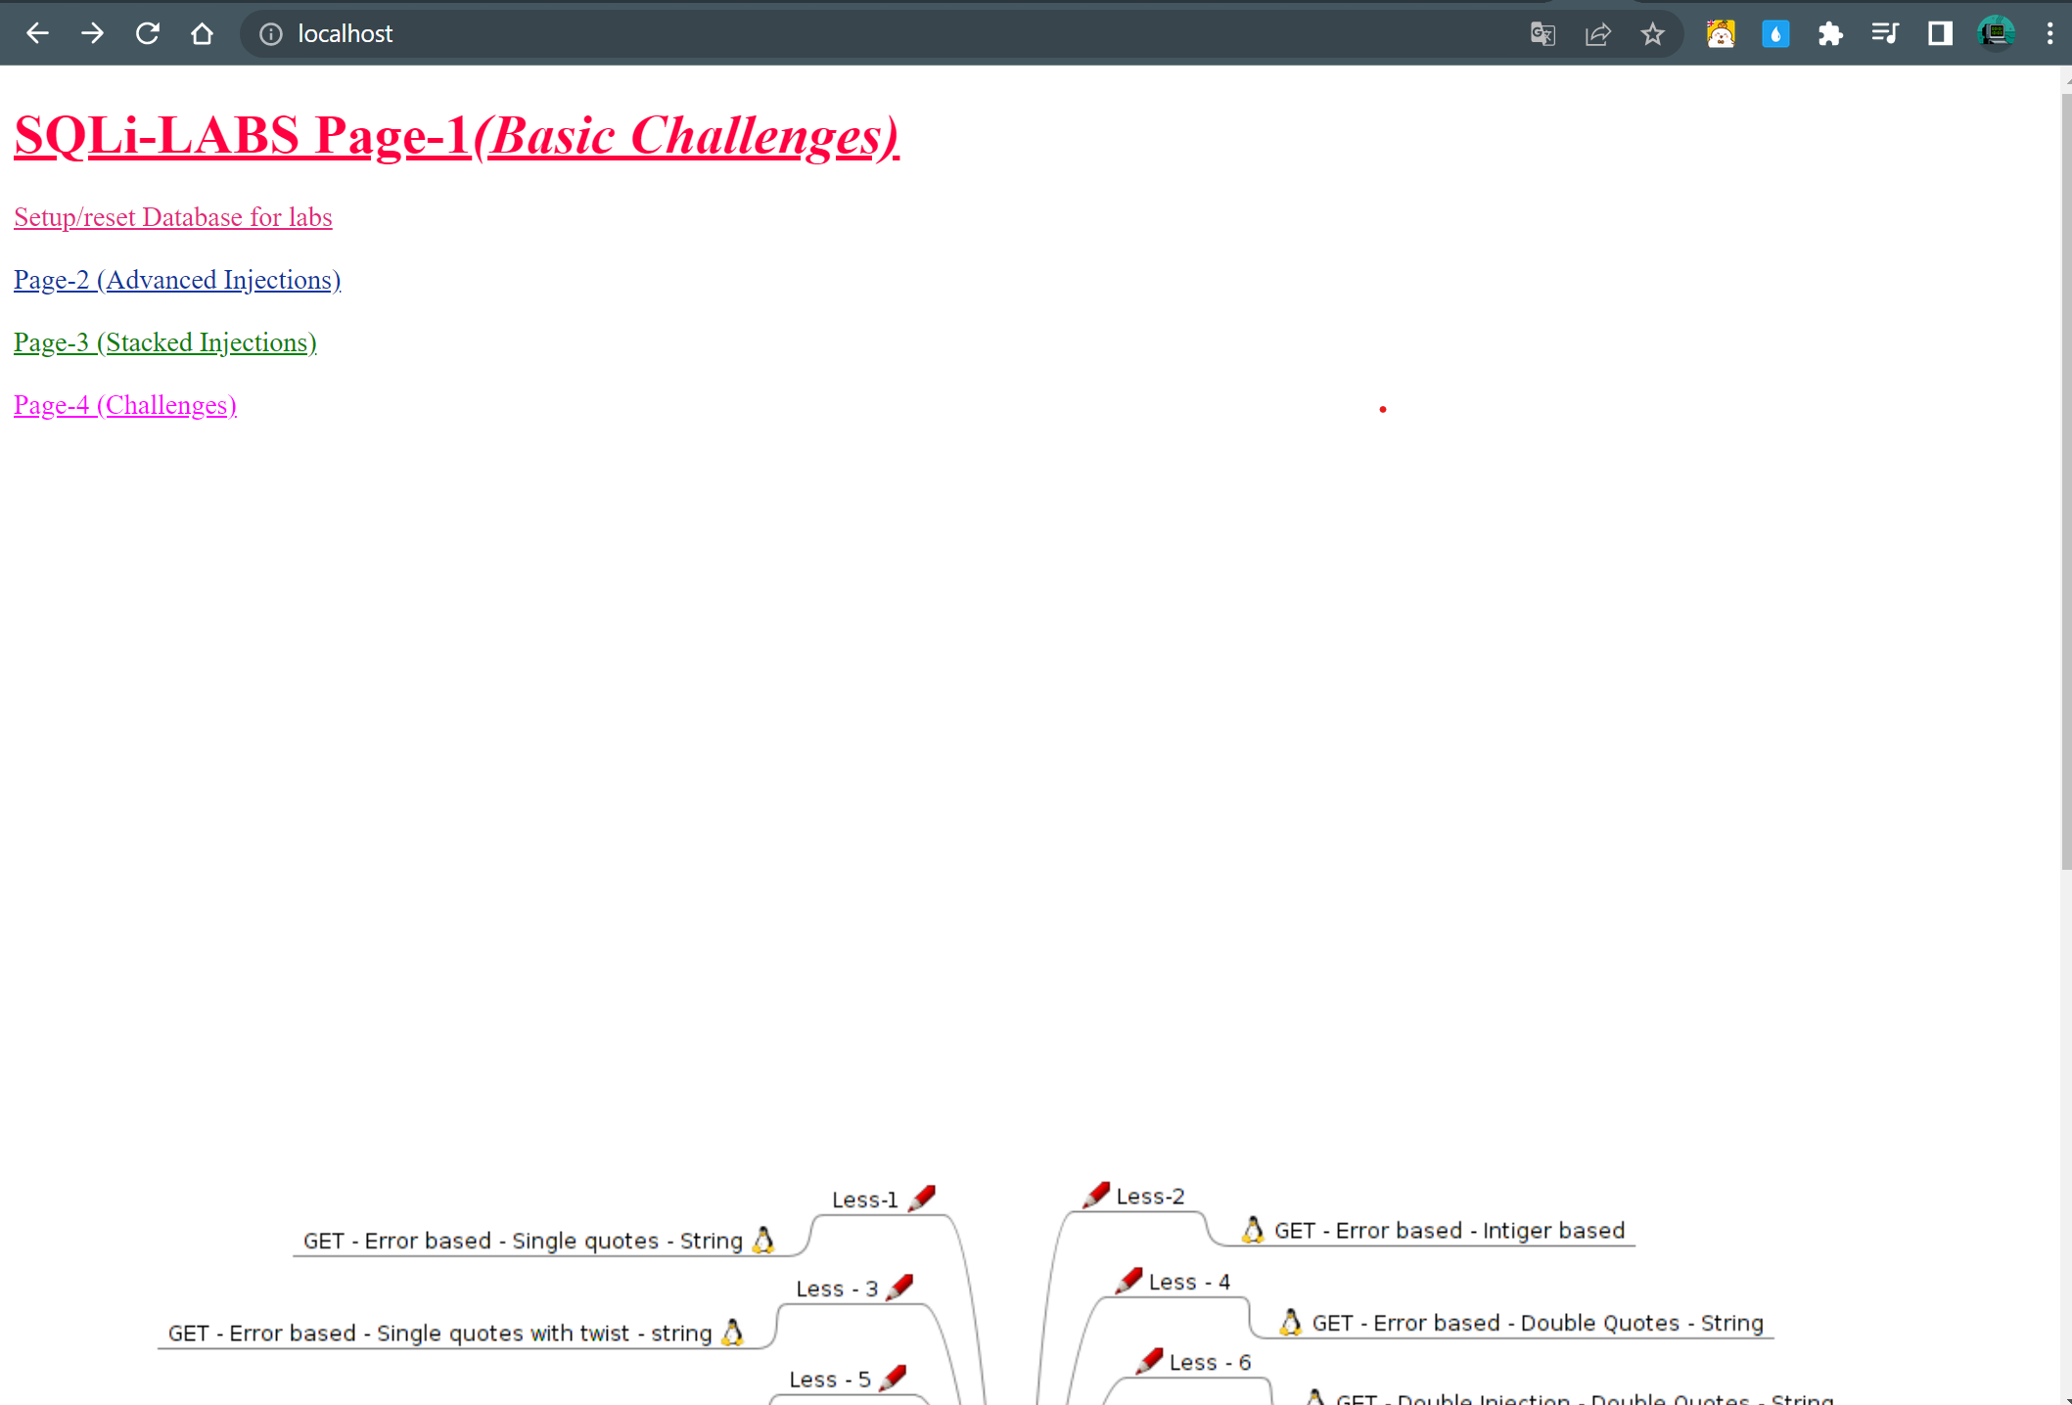Reload the current page
This screenshot has height=1405, width=2072.
pos(147,33)
